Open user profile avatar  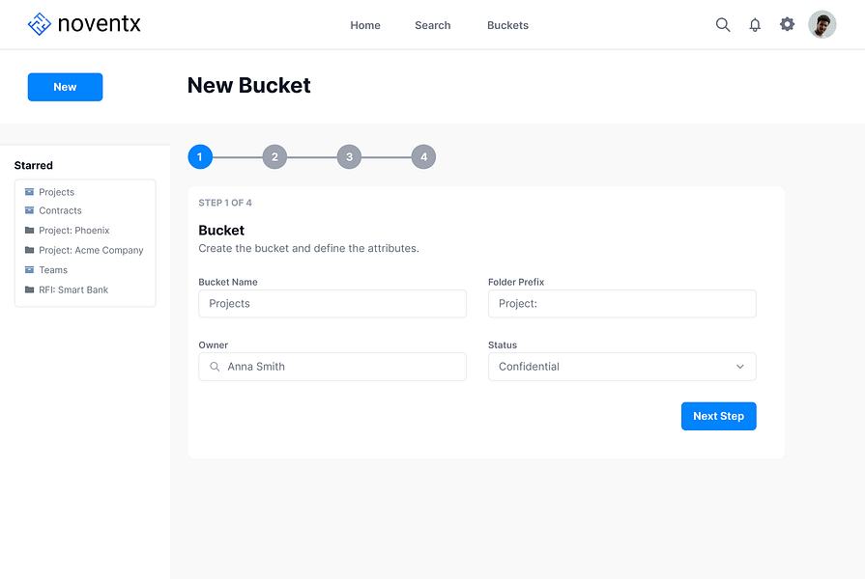(x=822, y=24)
